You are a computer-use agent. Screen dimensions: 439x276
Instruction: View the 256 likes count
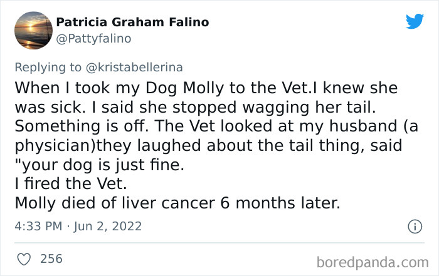coord(51,257)
